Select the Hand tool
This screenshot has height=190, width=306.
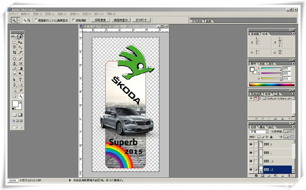point(14,96)
